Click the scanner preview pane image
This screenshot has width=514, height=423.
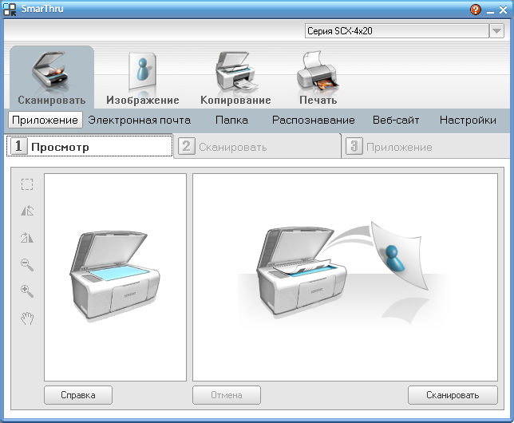115,277
